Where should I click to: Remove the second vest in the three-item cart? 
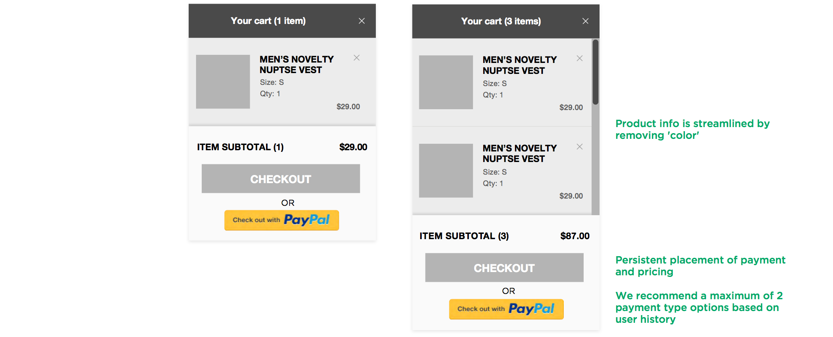[580, 147]
